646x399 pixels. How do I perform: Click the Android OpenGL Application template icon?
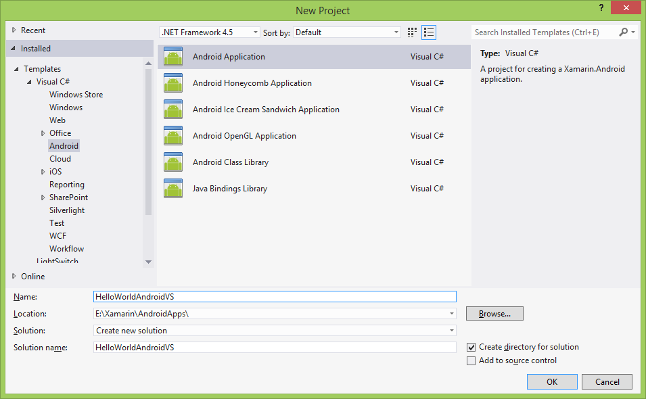point(173,136)
